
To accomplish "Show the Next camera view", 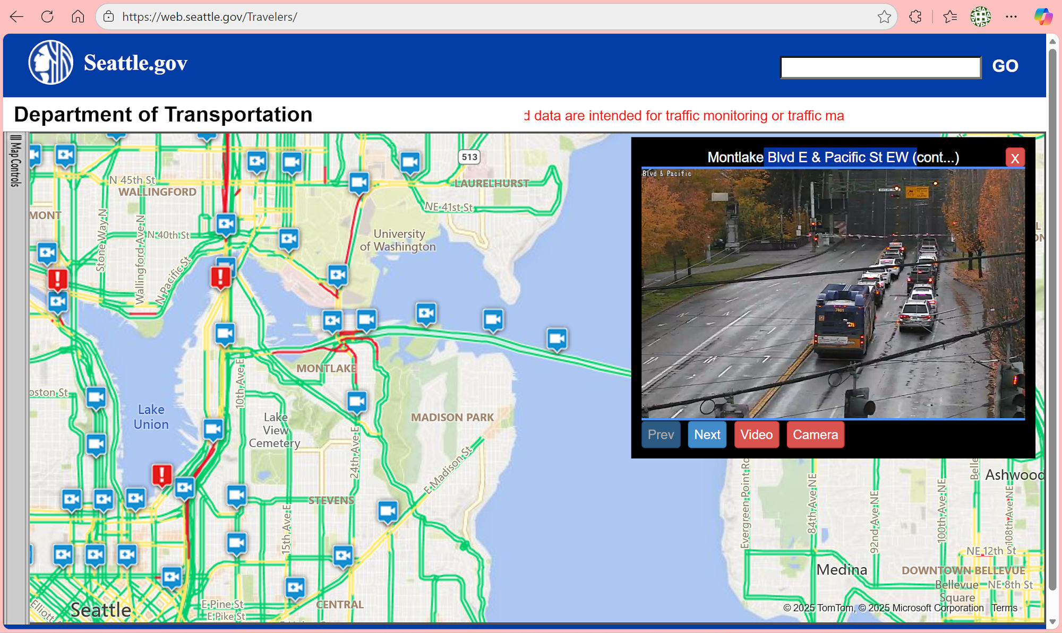I will click(707, 435).
